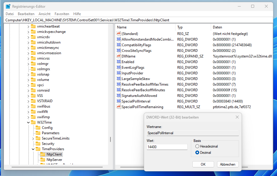Click the Enabled DWORD icon

tap(119, 62)
